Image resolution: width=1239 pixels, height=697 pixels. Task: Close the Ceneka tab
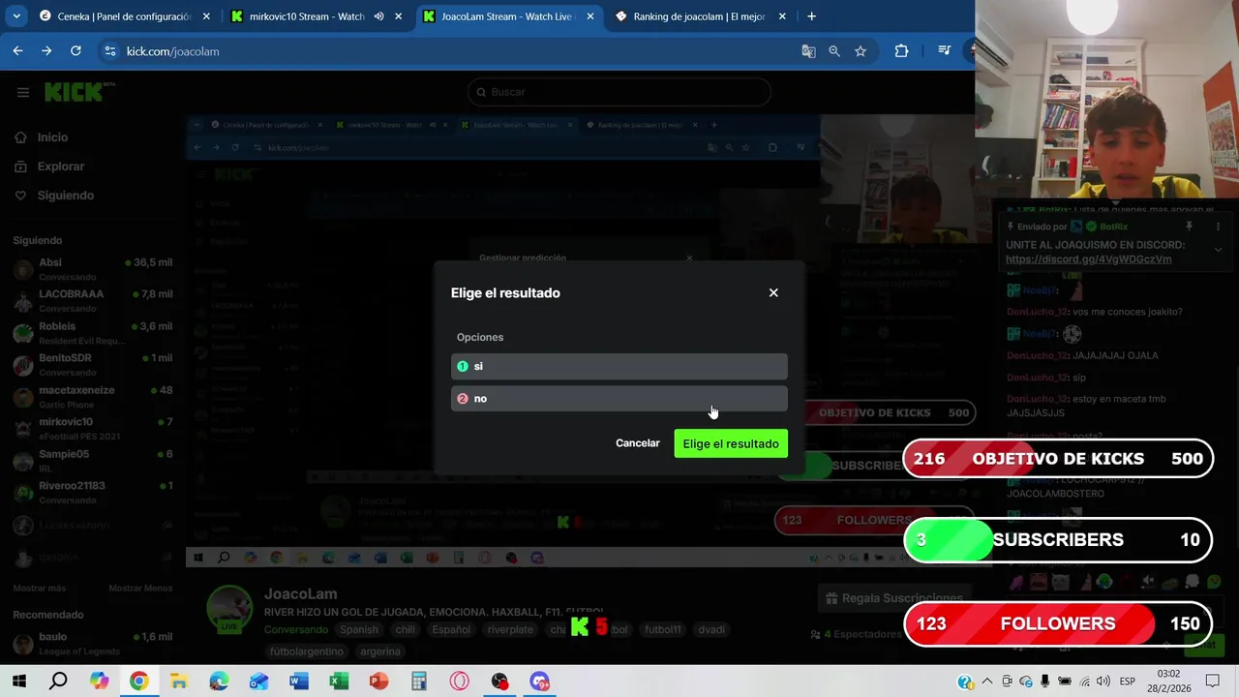(x=205, y=16)
